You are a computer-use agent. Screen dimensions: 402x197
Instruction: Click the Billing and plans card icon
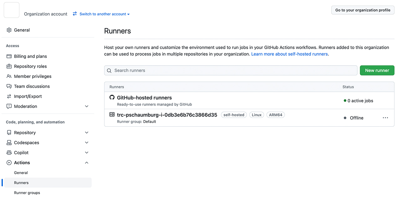pos(9,56)
